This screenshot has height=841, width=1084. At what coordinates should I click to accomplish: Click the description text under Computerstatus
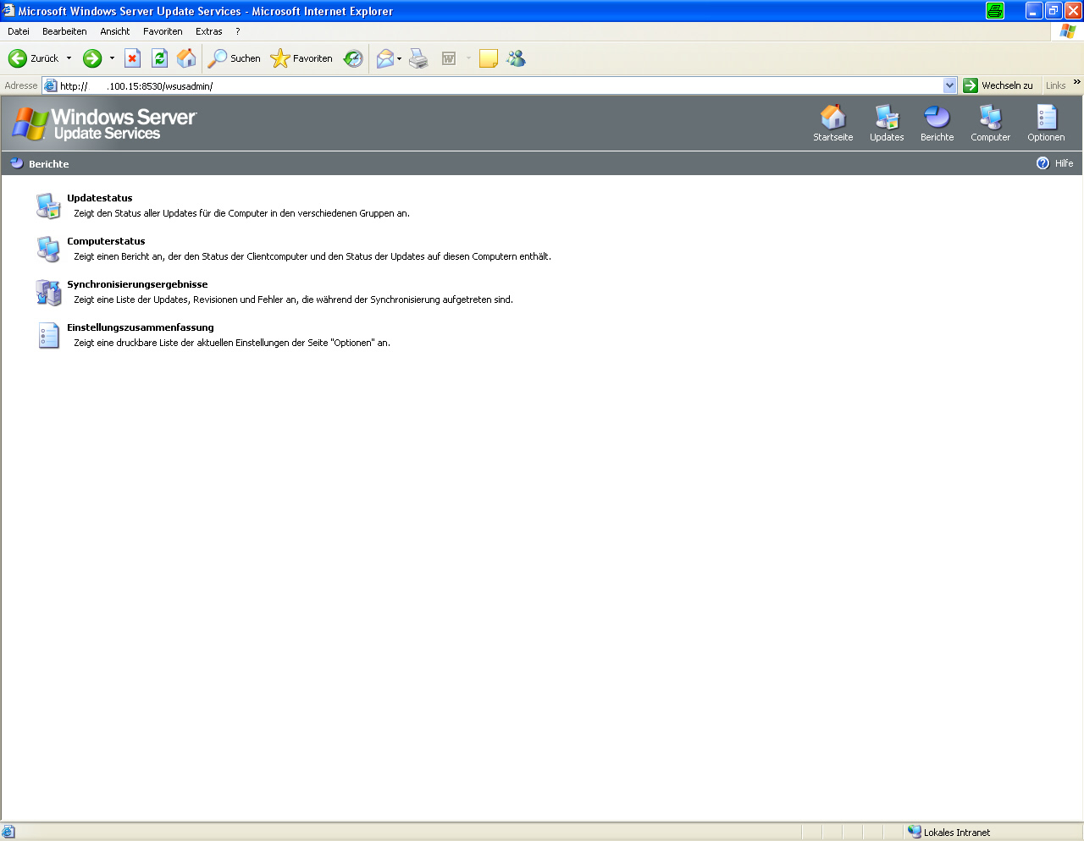tap(312, 256)
